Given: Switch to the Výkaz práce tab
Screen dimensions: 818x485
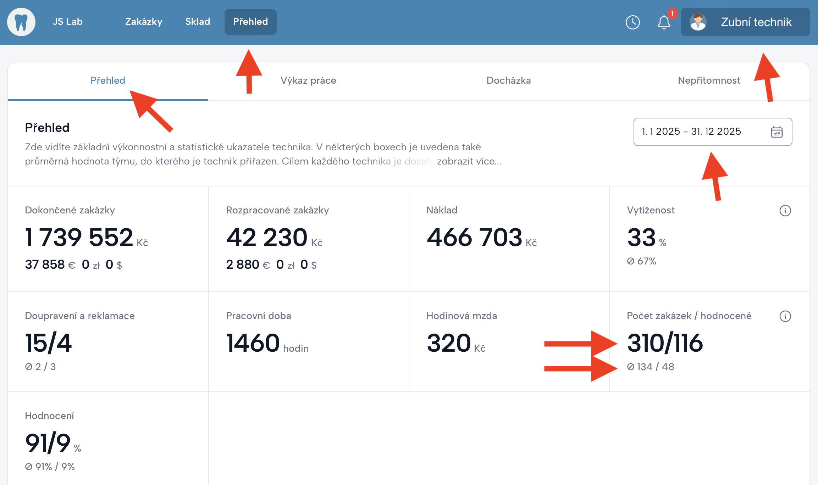Looking at the screenshot, I should (308, 80).
